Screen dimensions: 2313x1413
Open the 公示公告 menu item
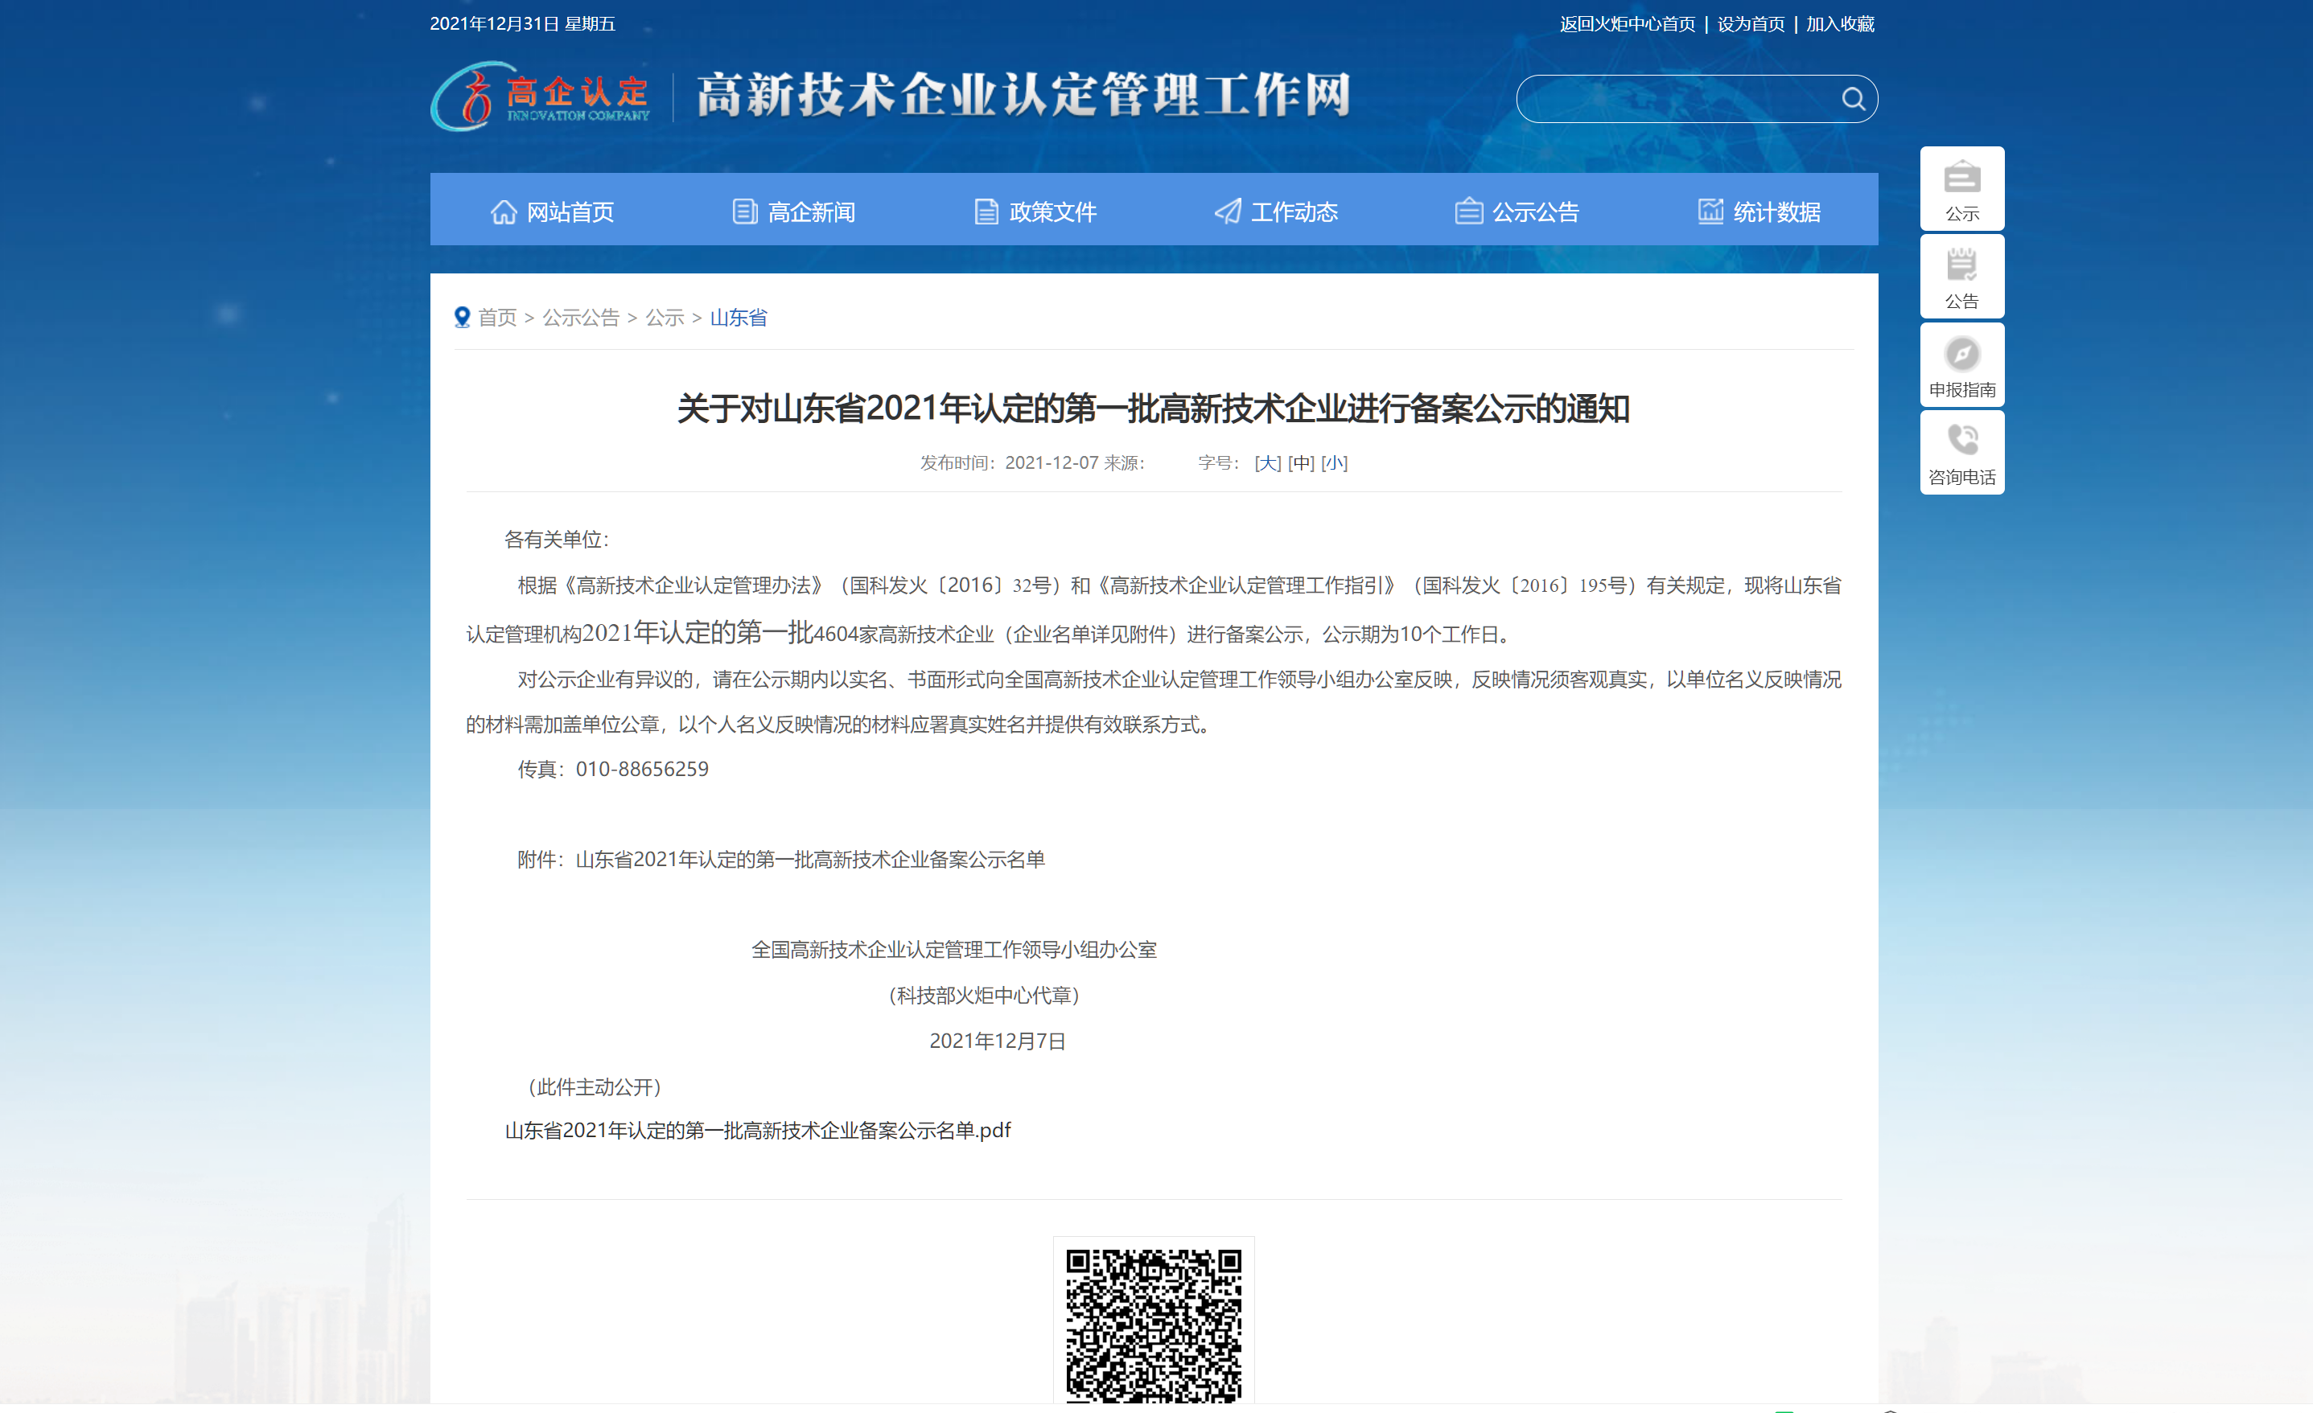[1517, 212]
